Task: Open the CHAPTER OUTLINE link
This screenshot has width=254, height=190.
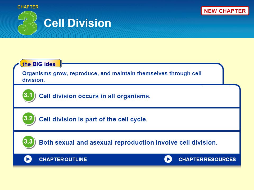Action: [x=63, y=159]
